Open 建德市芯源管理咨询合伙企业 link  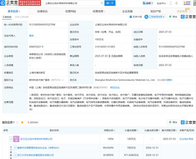click(x=38, y=148)
